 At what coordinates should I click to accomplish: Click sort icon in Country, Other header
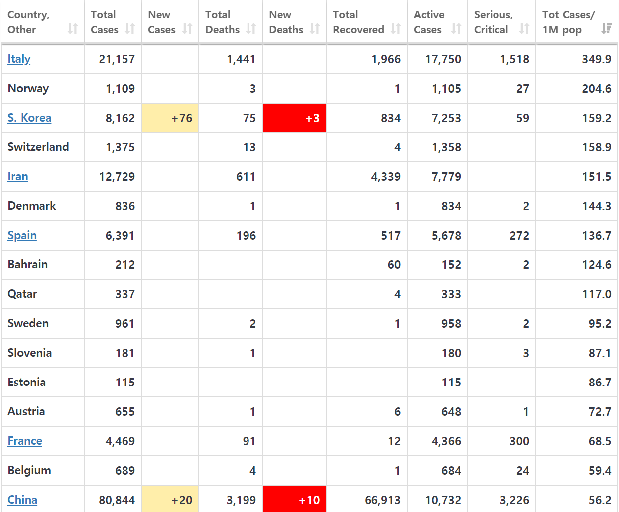point(73,29)
